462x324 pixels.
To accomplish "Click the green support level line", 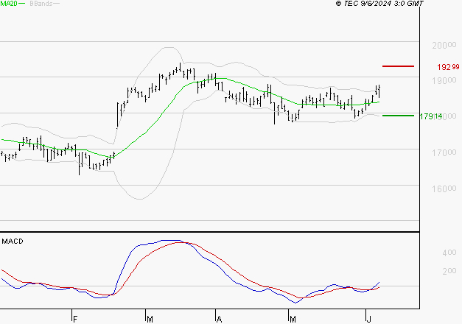I will point(398,116).
